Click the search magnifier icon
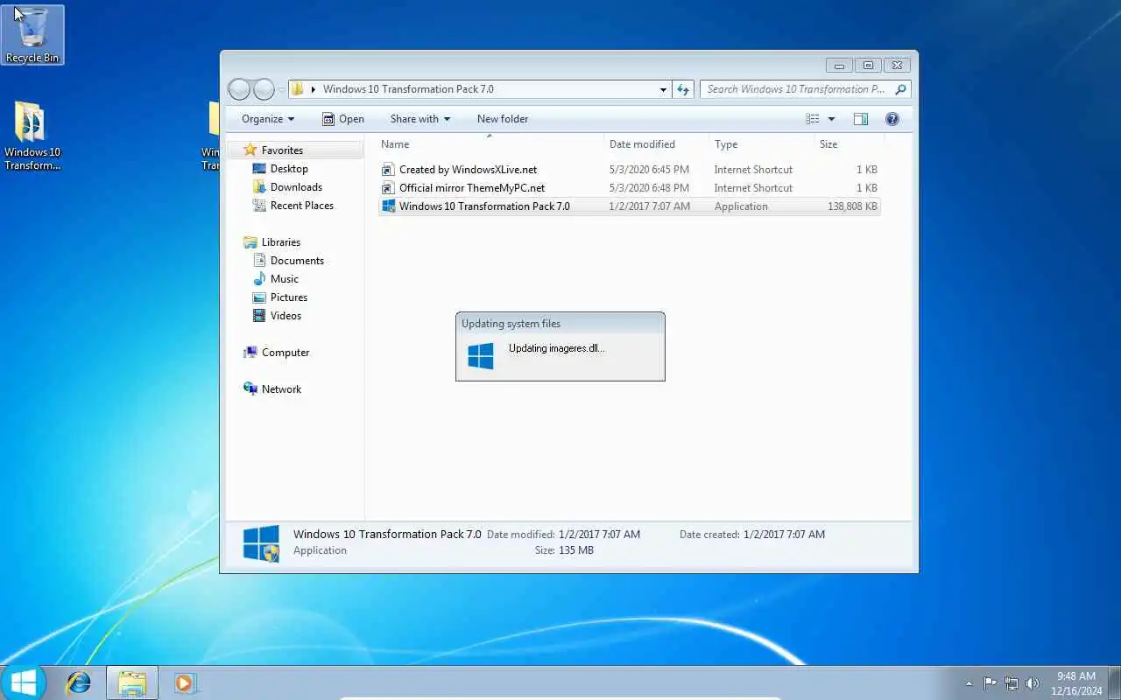This screenshot has width=1121, height=700. click(900, 89)
